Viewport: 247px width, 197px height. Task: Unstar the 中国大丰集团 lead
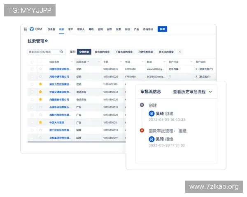pos(40,122)
